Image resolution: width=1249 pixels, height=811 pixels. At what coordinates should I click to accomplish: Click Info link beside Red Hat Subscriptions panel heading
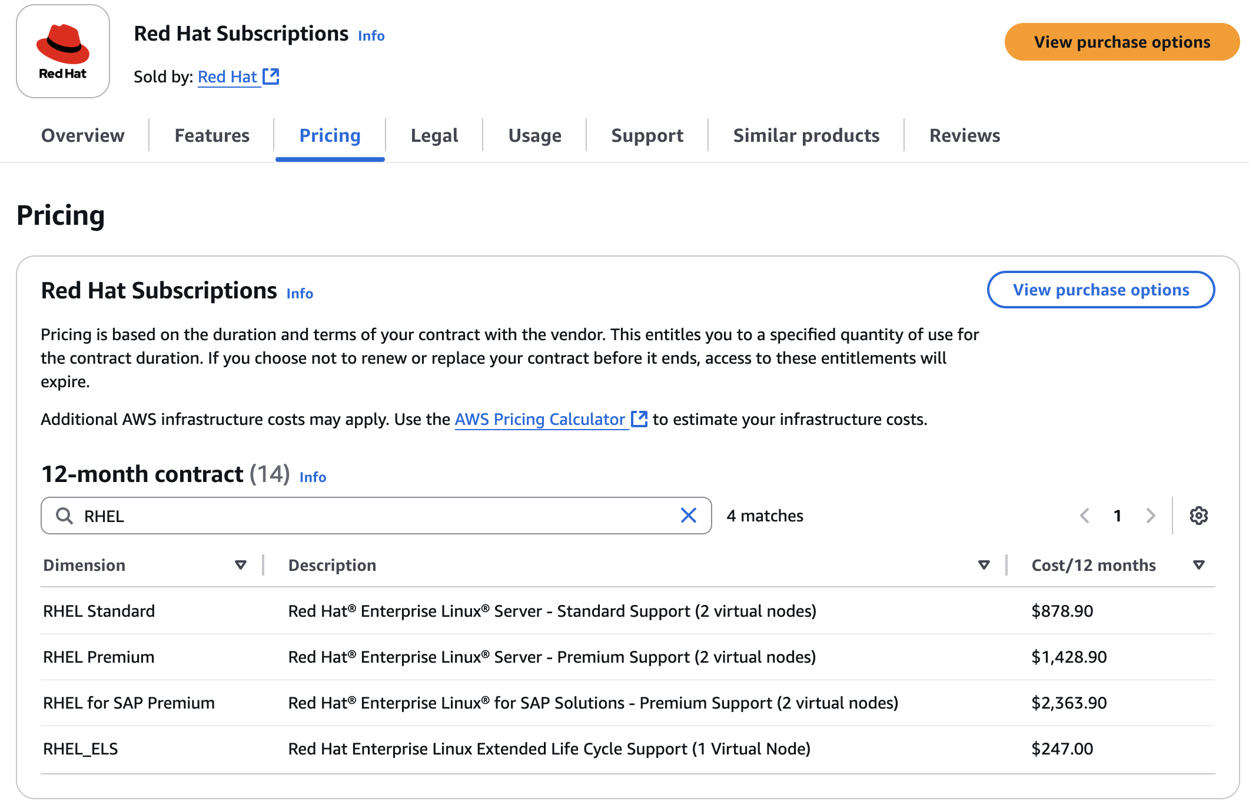300,294
